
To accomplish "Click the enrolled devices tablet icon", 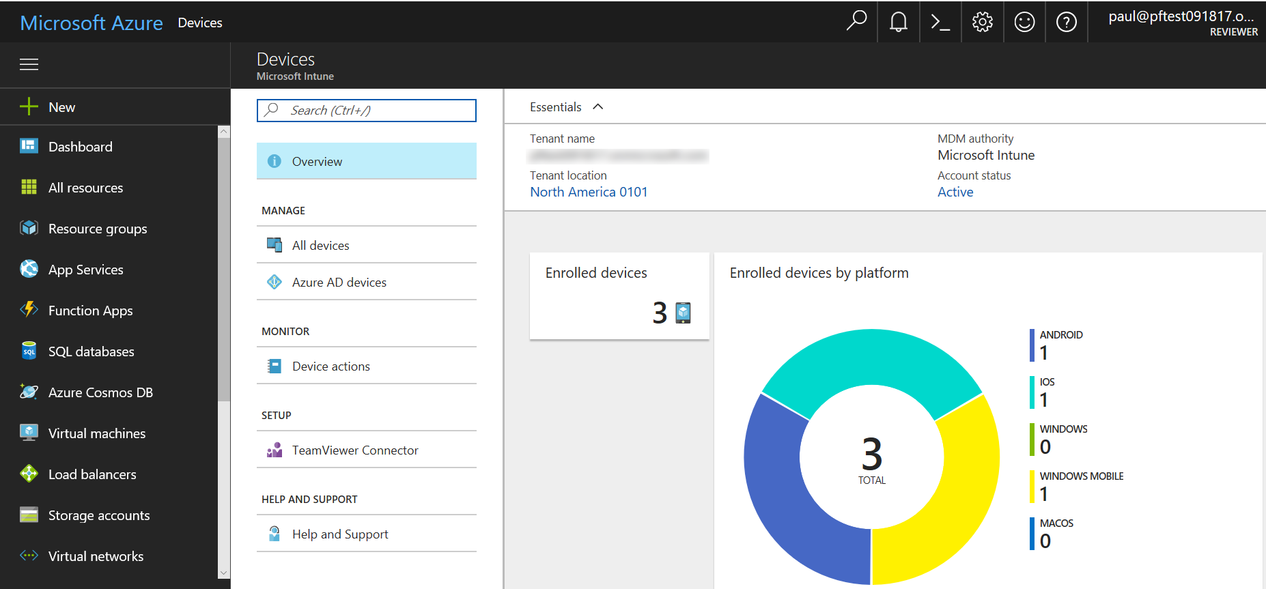I will click(x=683, y=313).
